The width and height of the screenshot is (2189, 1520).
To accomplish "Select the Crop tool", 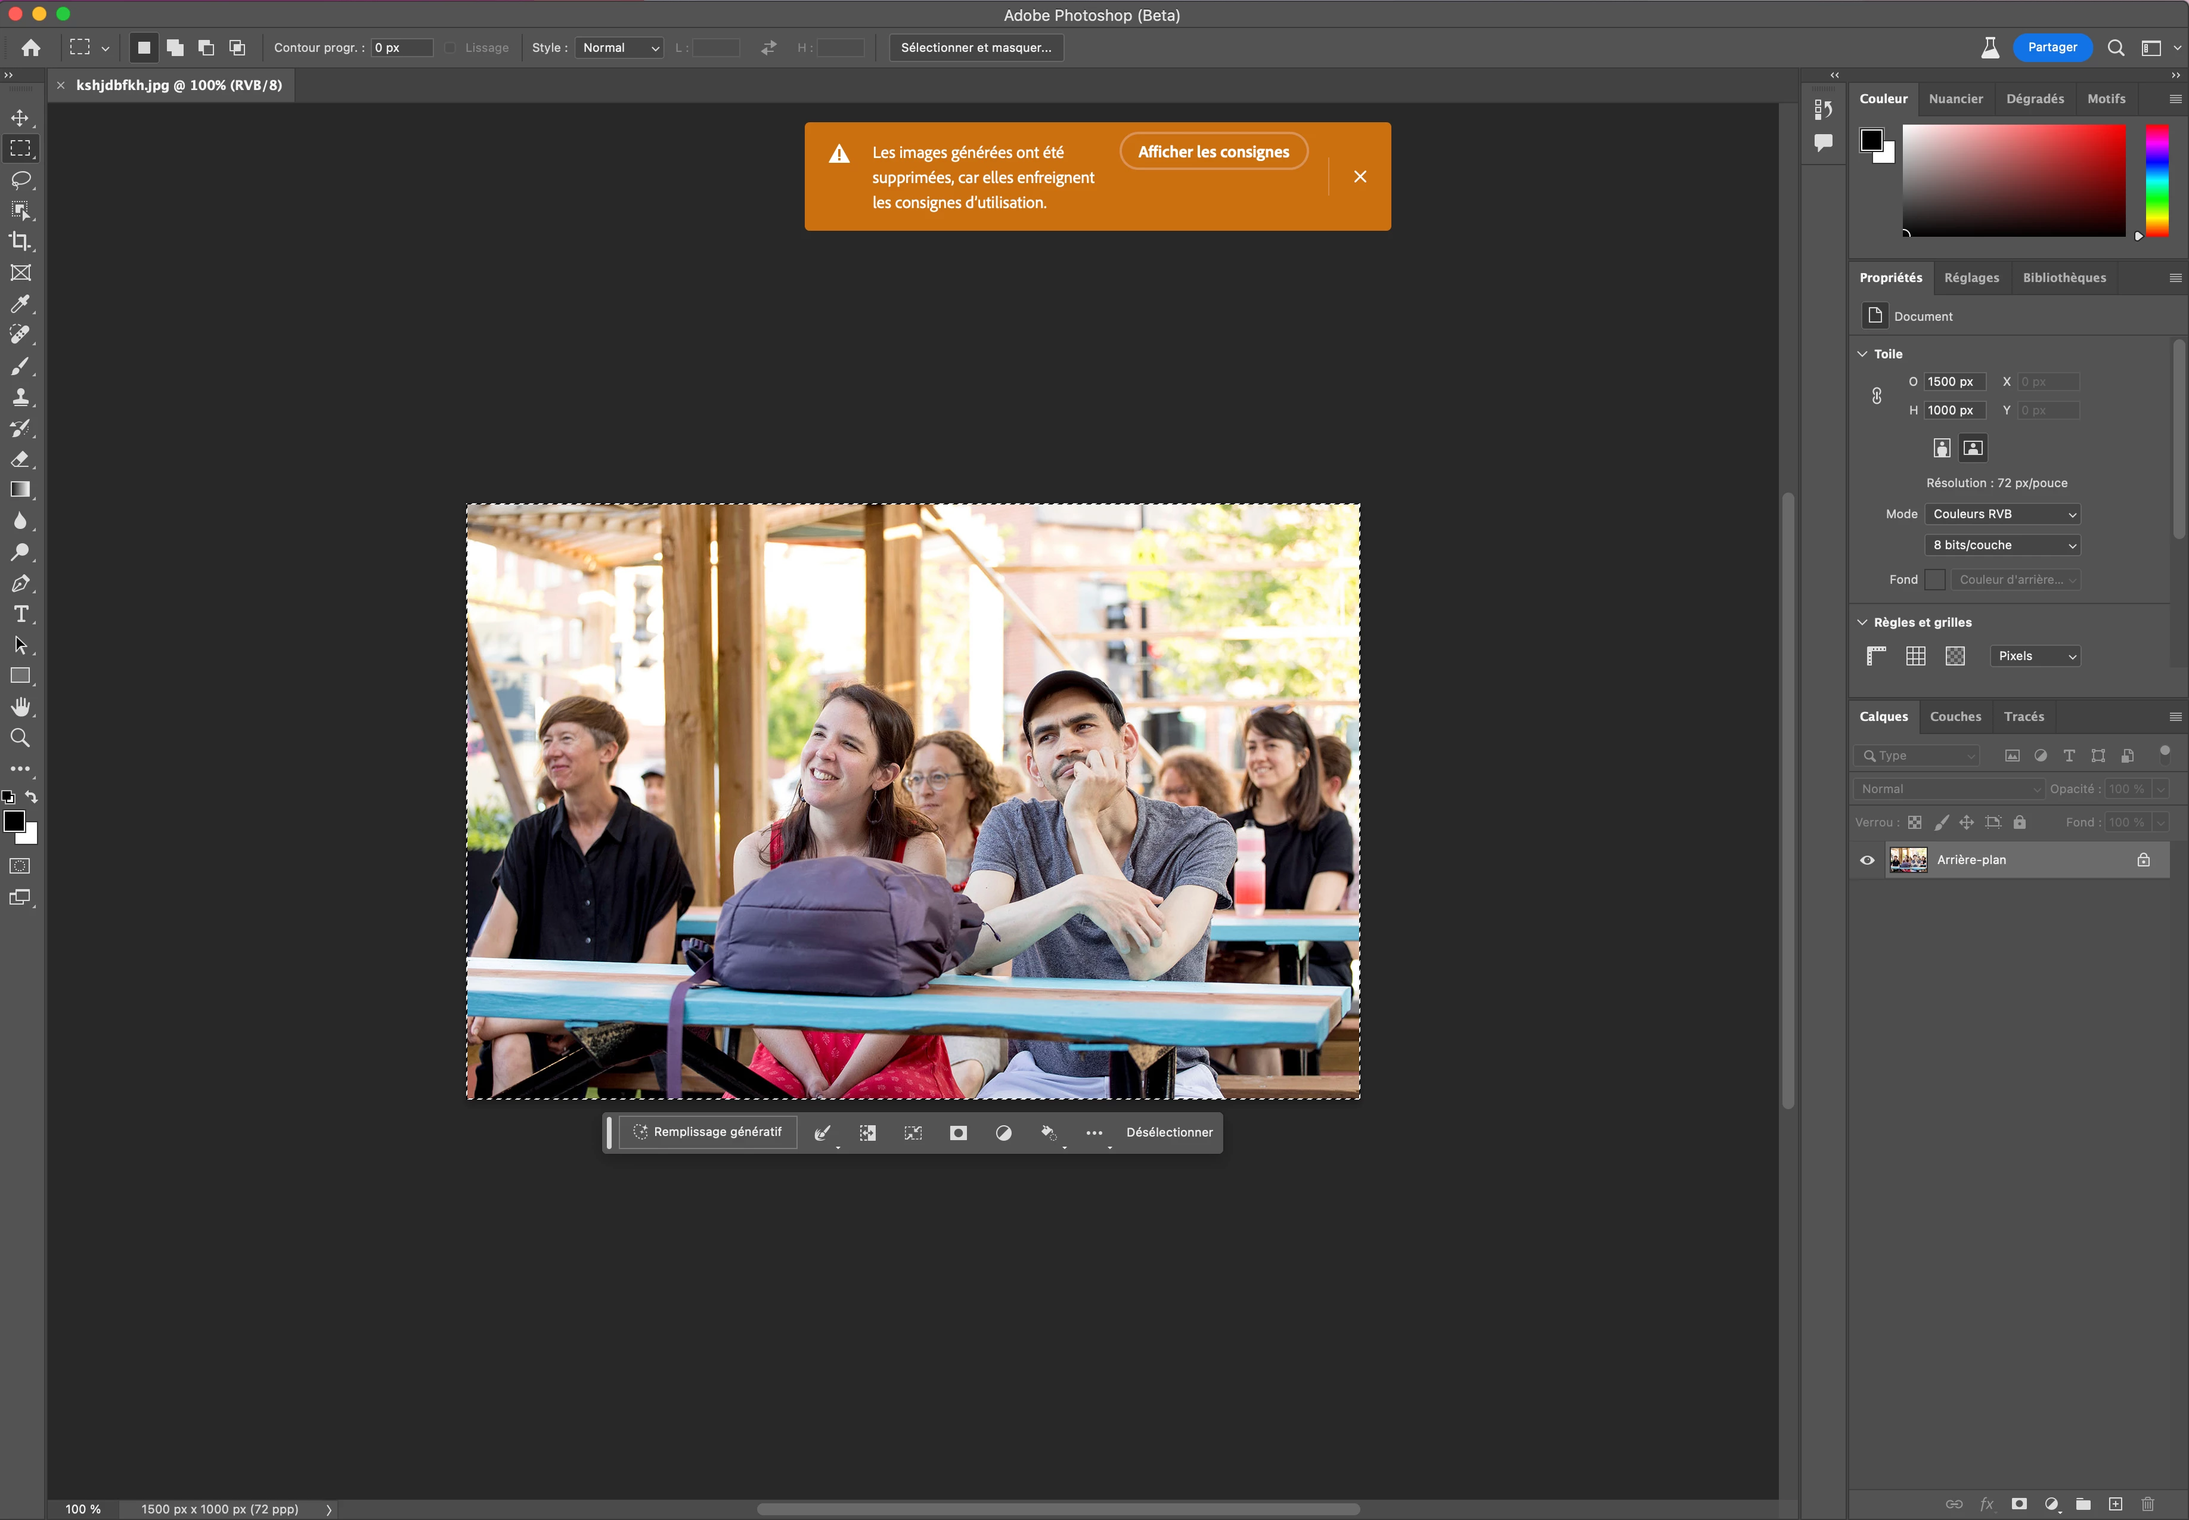I will [x=20, y=242].
